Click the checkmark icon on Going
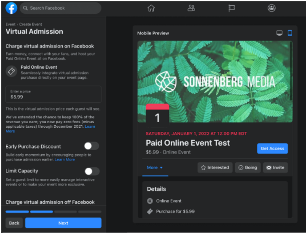Viewport: 306px width, 233px height. point(241,168)
